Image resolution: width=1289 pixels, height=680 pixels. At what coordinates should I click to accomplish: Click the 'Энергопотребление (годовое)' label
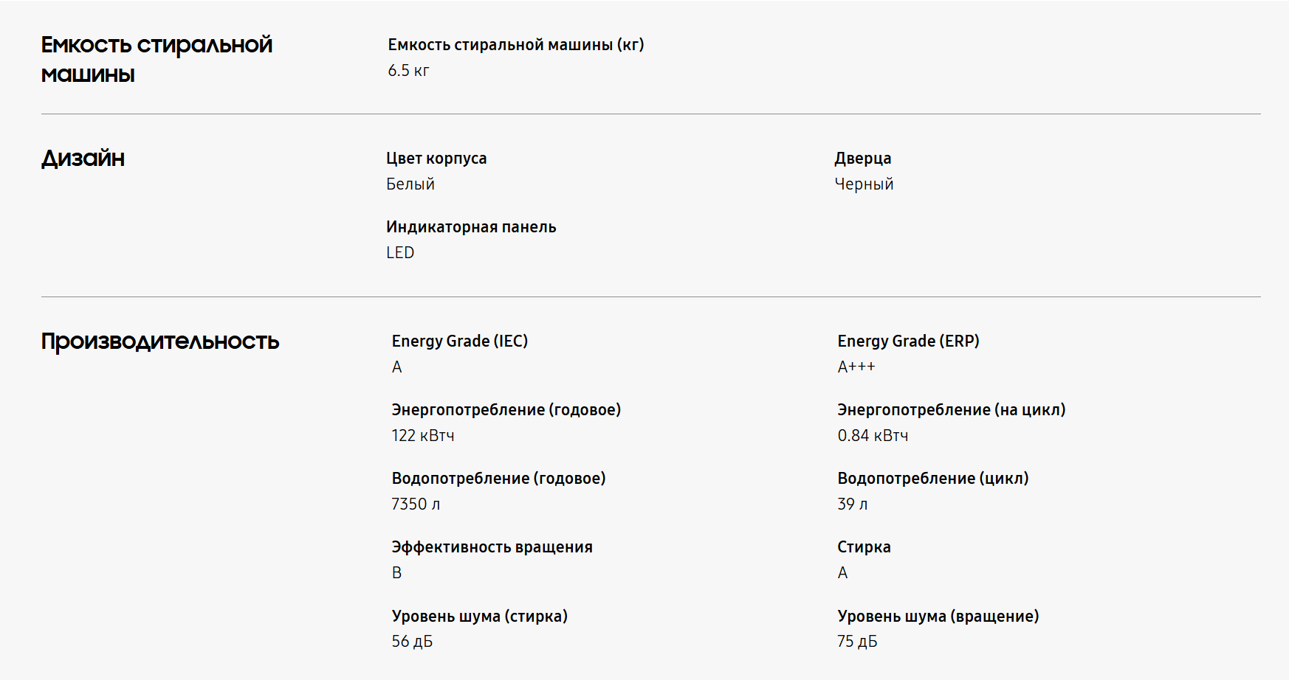point(506,410)
